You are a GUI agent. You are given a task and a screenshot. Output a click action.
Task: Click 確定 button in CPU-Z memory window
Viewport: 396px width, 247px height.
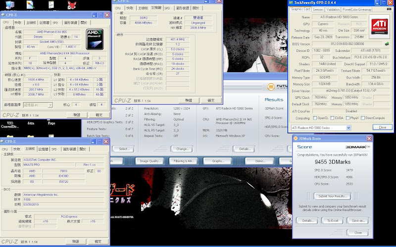point(211,100)
